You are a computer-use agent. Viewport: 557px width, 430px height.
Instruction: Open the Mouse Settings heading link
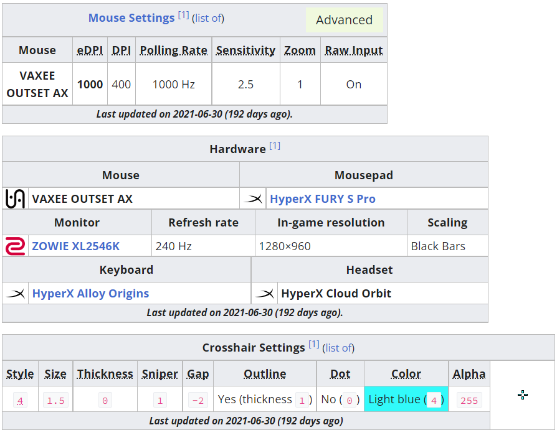131,18
